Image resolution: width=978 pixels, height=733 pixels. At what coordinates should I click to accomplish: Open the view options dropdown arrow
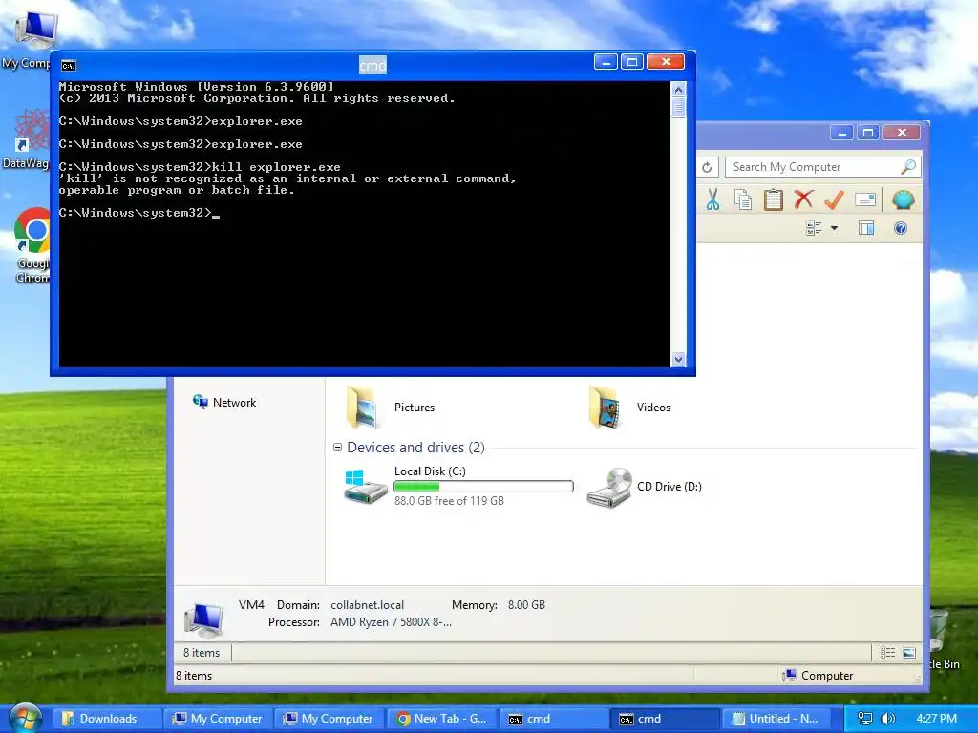834,228
